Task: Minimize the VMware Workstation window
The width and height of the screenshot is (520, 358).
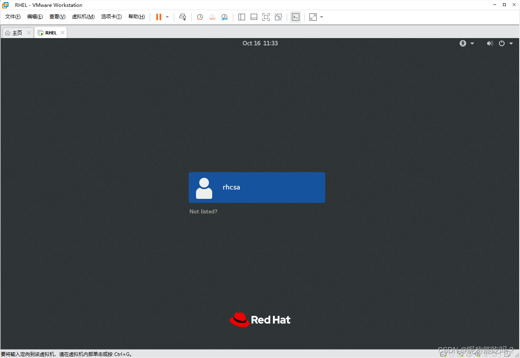Action: (495, 5)
